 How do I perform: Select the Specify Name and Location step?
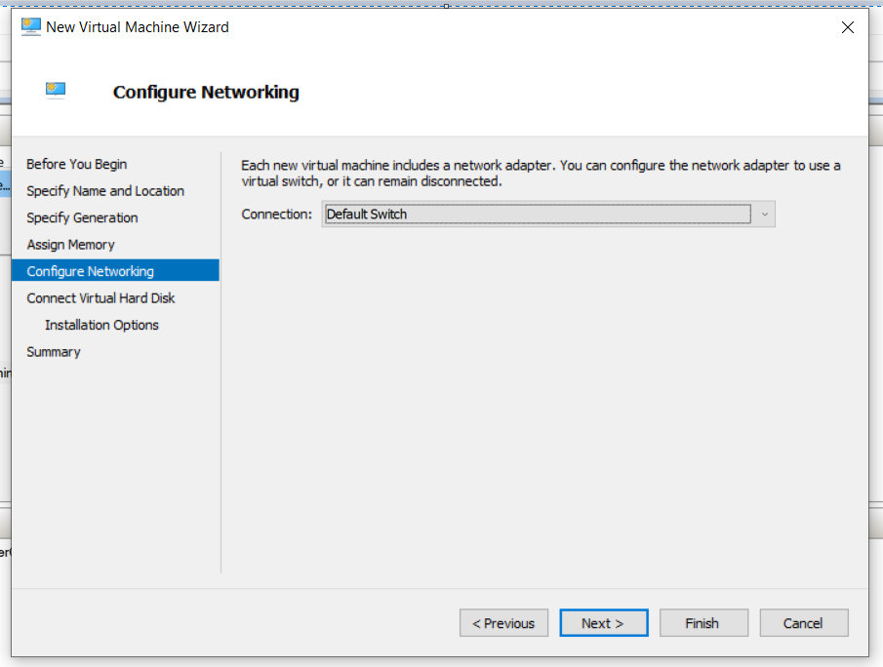click(x=105, y=191)
